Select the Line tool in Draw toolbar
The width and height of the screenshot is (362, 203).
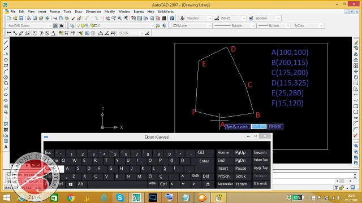pos(6,42)
